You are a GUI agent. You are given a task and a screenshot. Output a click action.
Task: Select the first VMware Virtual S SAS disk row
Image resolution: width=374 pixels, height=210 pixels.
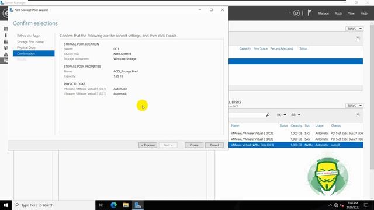[296, 134]
